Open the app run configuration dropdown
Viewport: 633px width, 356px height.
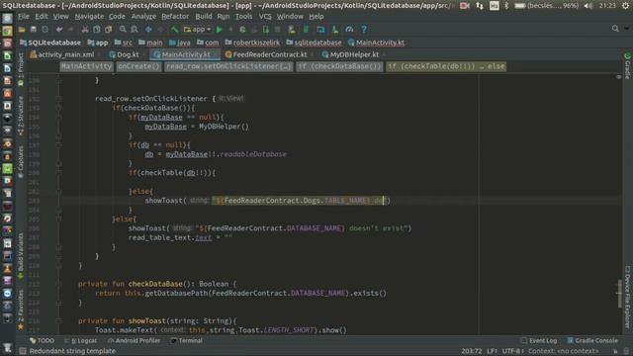point(197,30)
